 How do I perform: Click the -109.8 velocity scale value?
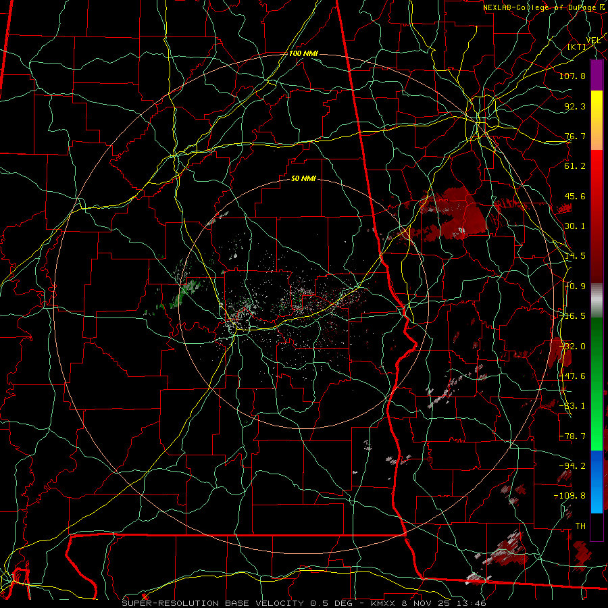pyautogui.click(x=570, y=496)
